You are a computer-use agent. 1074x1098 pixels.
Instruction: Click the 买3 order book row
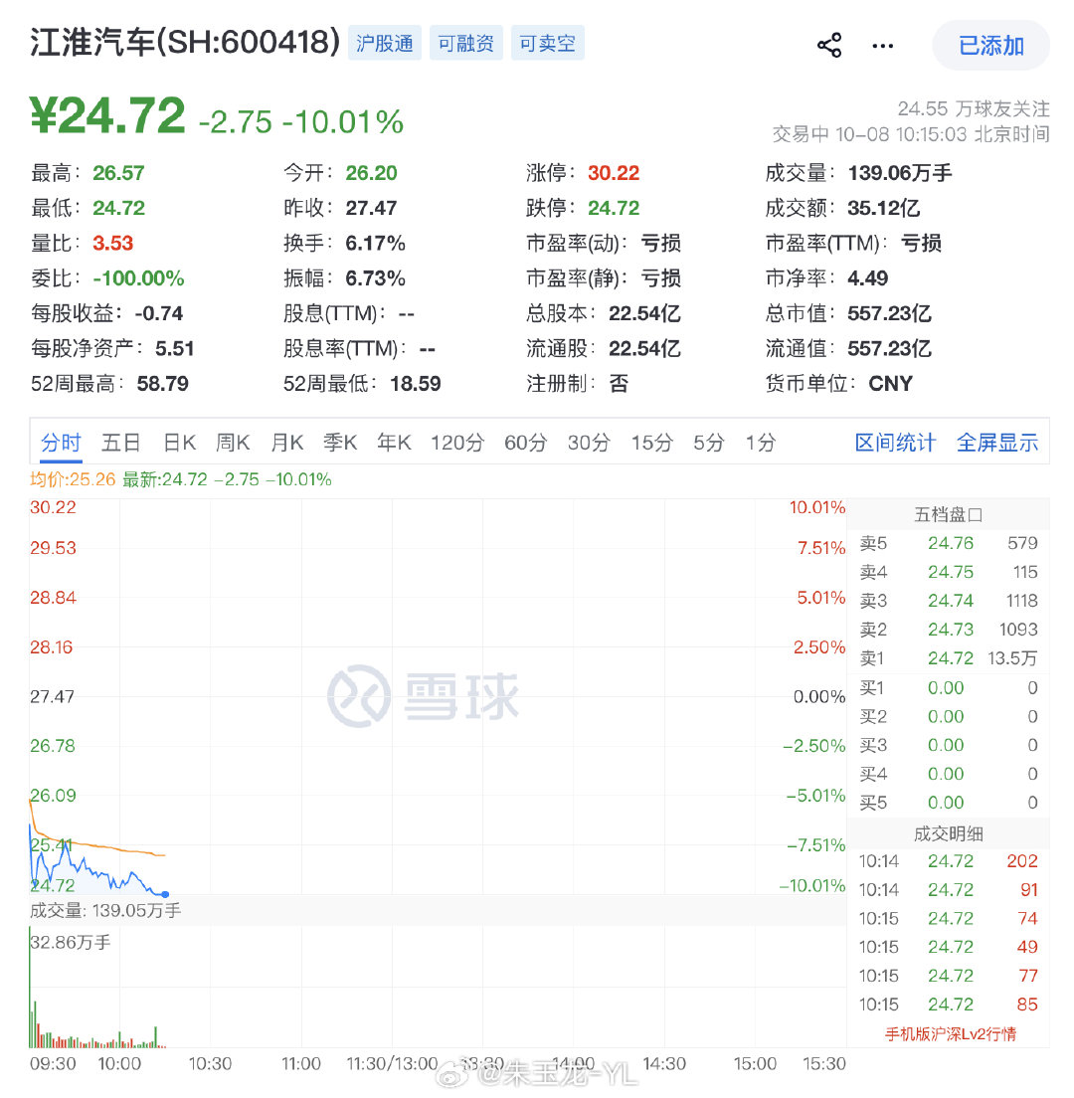pos(948,745)
